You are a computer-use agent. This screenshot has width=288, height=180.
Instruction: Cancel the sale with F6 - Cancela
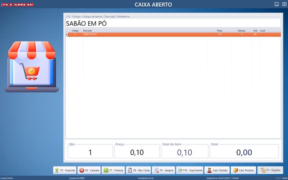pos(89,170)
